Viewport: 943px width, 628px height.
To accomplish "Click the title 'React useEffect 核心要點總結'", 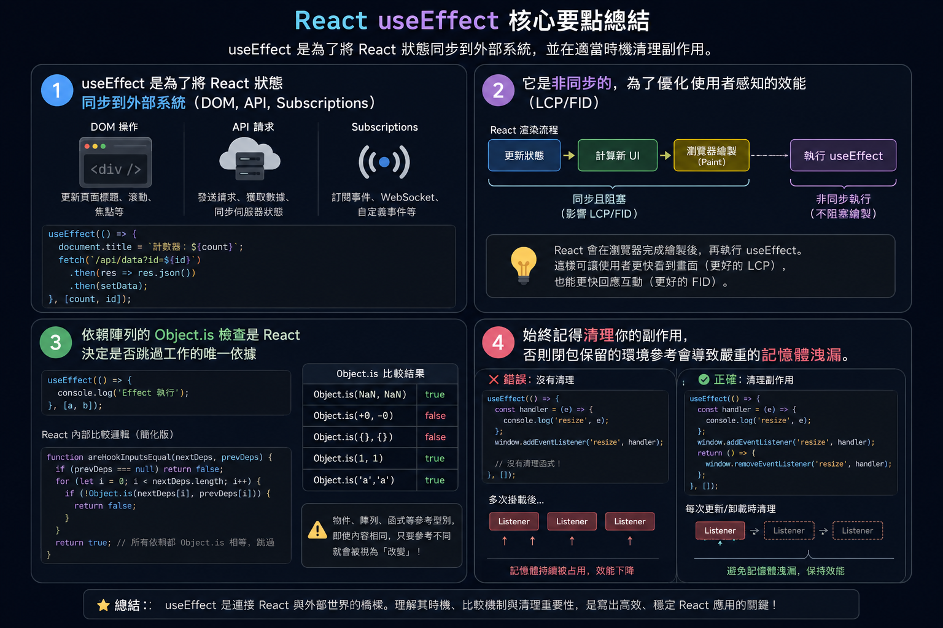I will pos(471,21).
